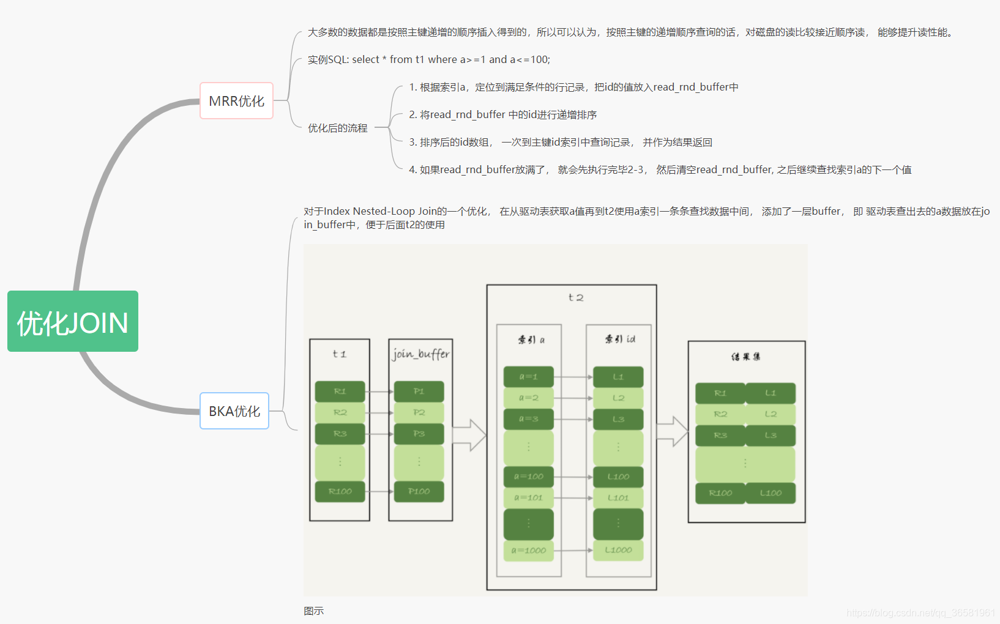Click the 索引 id column header
1000x624 pixels.
tap(620, 338)
